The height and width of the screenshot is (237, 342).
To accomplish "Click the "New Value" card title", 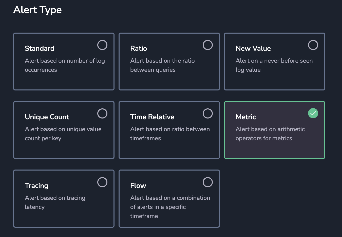I will point(253,49).
